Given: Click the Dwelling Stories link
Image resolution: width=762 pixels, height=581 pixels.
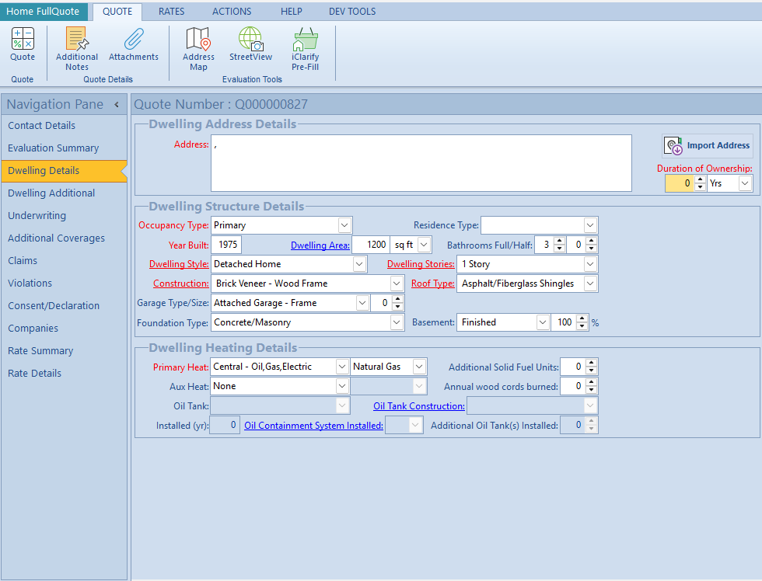Looking at the screenshot, I should (421, 264).
